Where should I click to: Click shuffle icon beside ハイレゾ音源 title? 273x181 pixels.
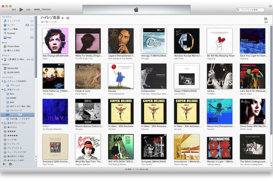click(68, 18)
